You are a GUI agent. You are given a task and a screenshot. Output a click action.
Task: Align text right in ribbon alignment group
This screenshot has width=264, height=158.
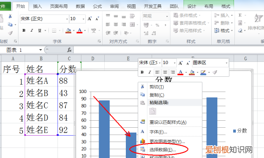[124, 25]
